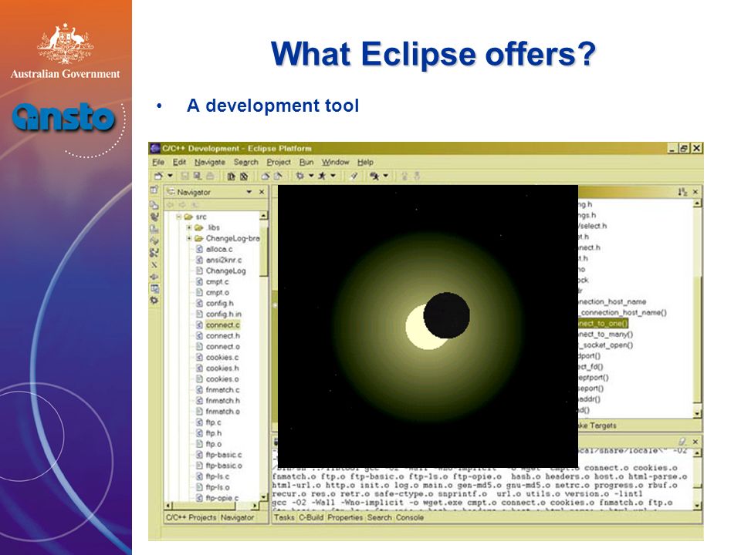741x555 pixels.
Task: Select ansi2knr.c in Navigator
Action: tap(224, 260)
